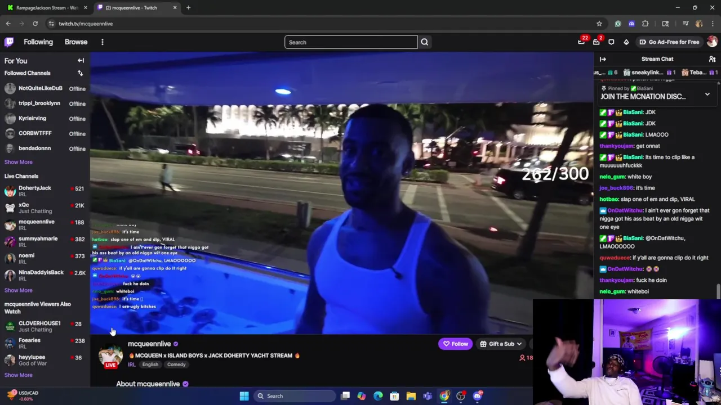Screen dimensions: 721x405
Task: Open noemi live channel
Action: [x=45, y=258]
